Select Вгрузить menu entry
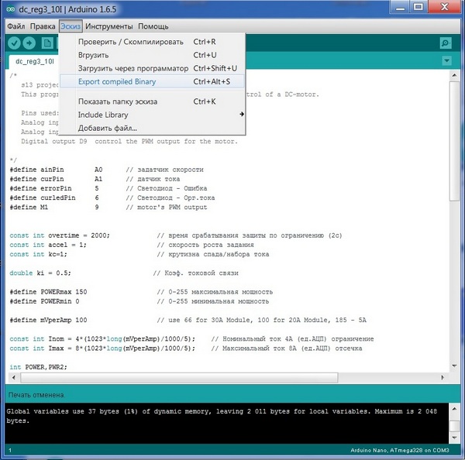Screen dimensions: 465x460 pyautogui.click(x=93, y=55)
